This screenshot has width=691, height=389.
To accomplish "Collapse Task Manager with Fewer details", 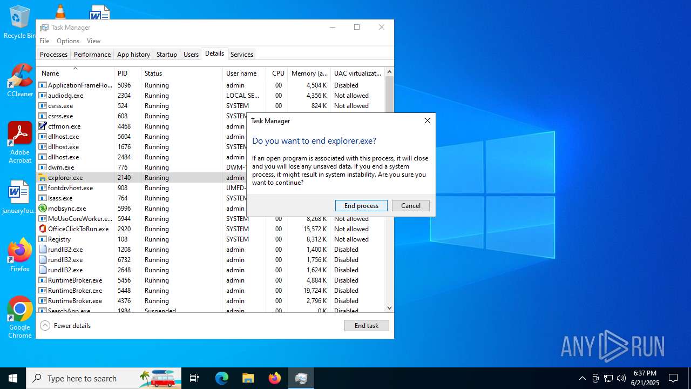I will [65, 326].
